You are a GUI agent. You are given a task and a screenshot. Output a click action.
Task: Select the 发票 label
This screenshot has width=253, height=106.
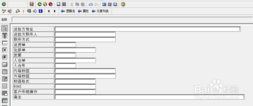[33, 55]
